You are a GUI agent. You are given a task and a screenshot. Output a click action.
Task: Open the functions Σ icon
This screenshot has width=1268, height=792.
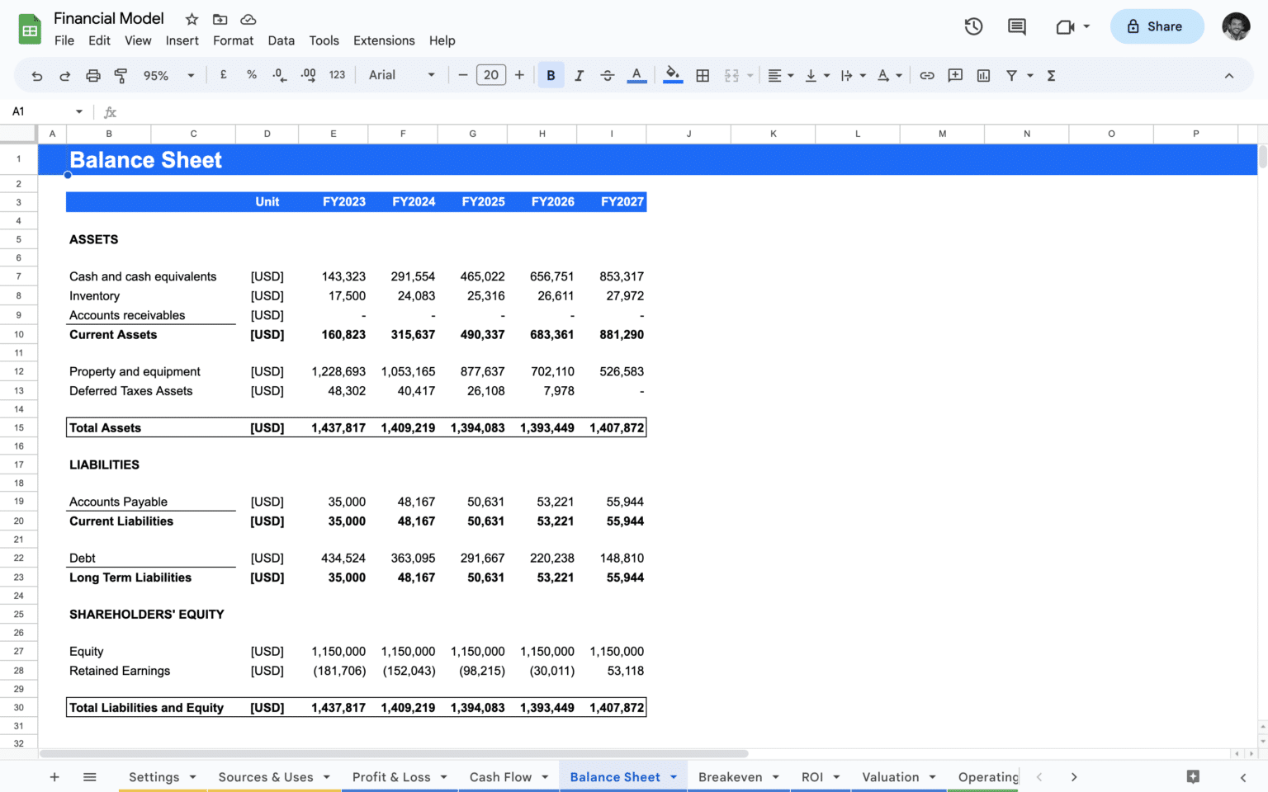pos(1050,75)
